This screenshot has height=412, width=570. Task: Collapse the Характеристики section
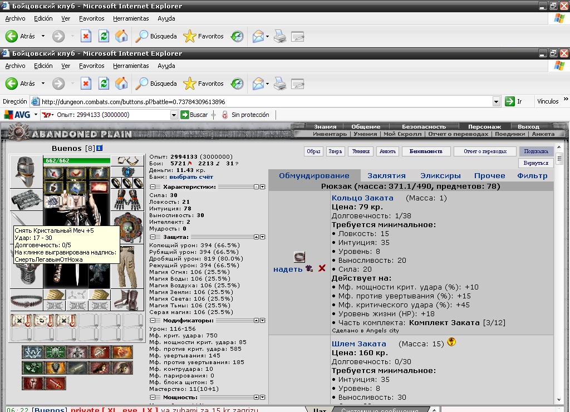153,187
